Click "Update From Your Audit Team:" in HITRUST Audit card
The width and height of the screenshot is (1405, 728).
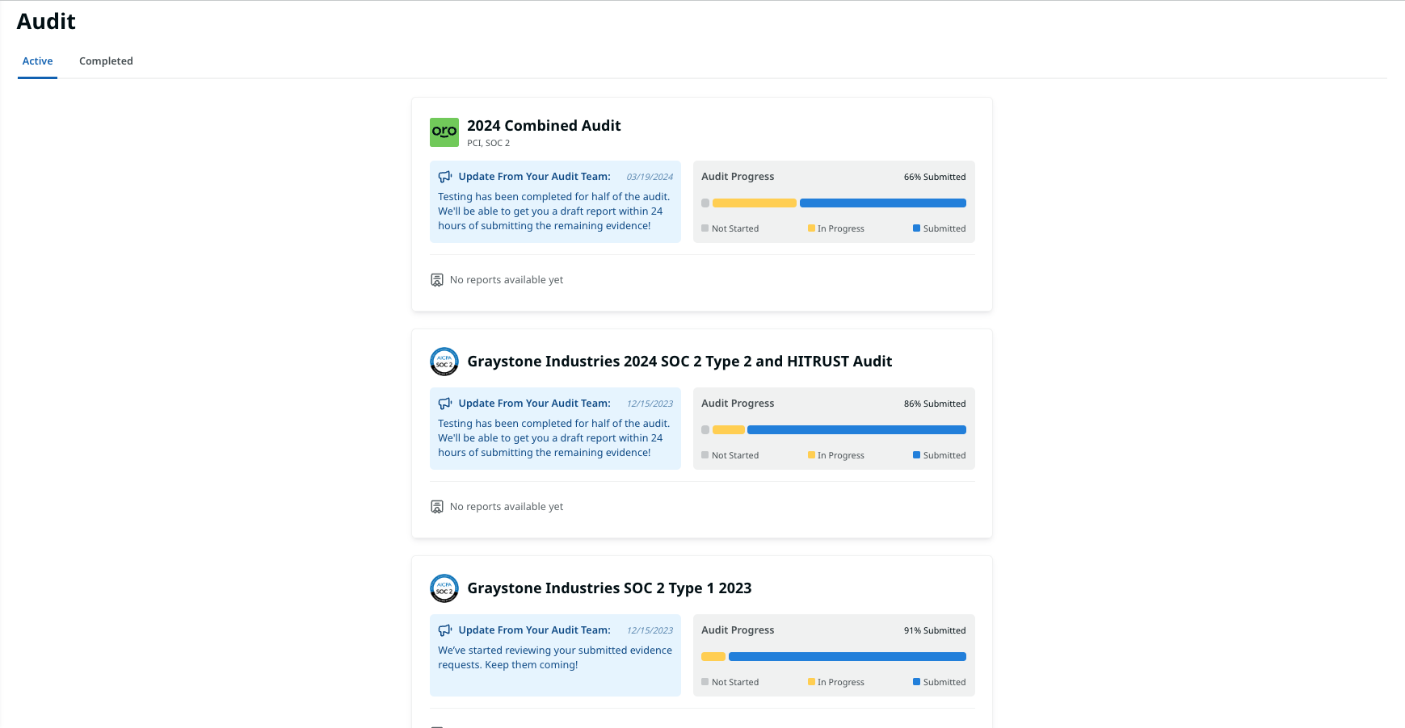pos(534,404)
